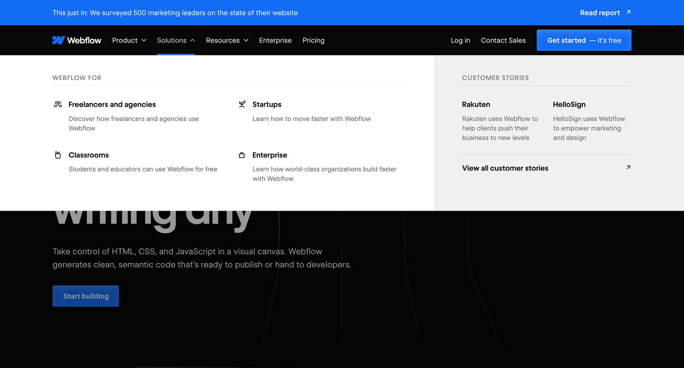Open Enterprise in the top navigation bar
The height and width of the screenshot is (368, 684).
[275, 40]
